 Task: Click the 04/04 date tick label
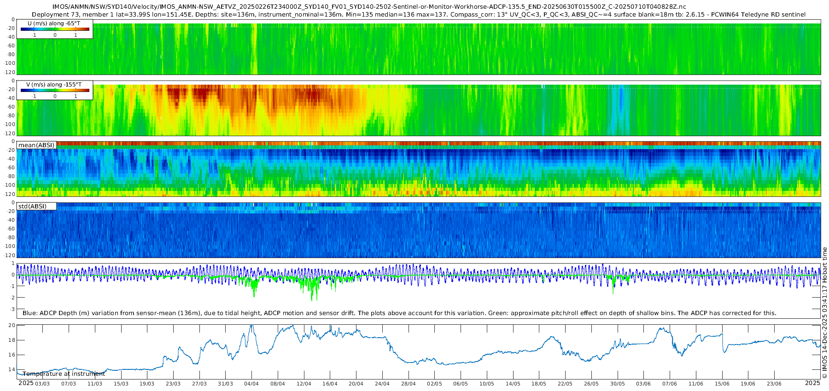coord(251,384)
